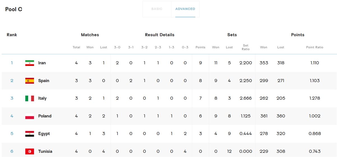This screenshot has height=157, width=337.
Task: Click the Result Details column group header
Action: pyautogui.click(x=160, y=35)
